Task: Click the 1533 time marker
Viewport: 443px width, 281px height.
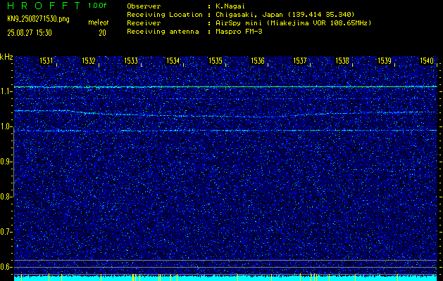Action: click(x=131, y=60)
